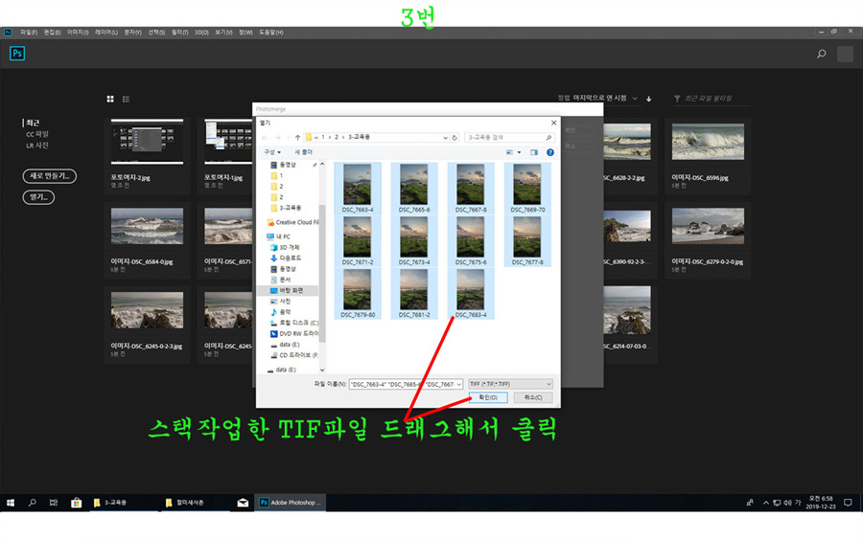Screen dimensions: 863x539
Task: Select 바탕 화면 in navigation pane
Action: (x=286, y=290)
